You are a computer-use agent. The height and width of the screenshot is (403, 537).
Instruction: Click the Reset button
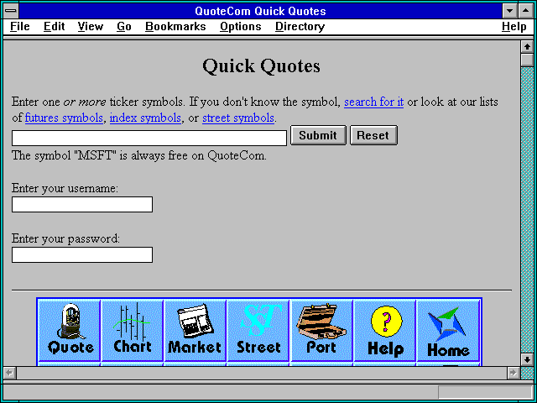click(x=373, y=135)
